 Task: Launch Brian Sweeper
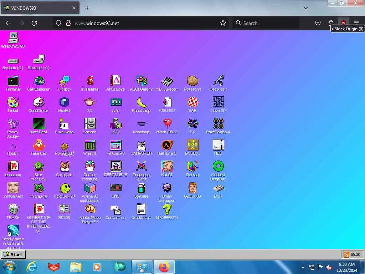tap(167, 192)
